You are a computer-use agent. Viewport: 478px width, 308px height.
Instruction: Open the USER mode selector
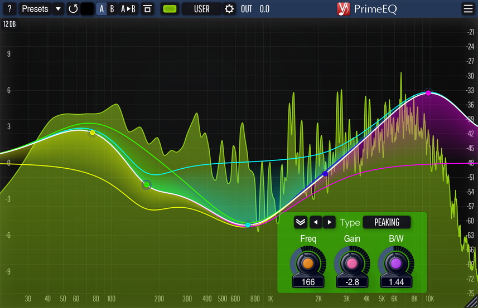(x=202, y=9)
